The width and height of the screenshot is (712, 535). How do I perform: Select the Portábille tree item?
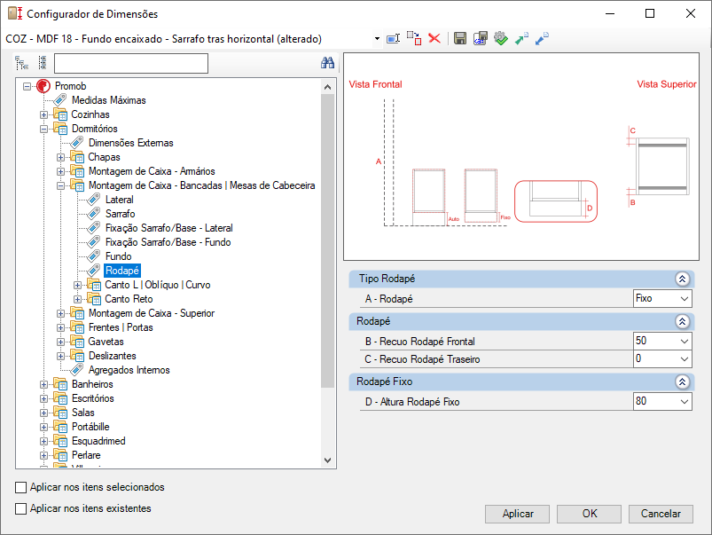(90, 427)
